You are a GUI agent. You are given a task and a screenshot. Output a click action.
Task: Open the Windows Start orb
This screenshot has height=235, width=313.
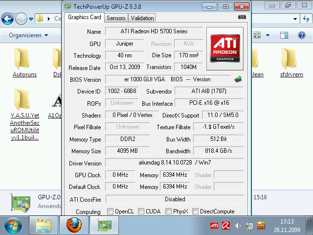pos(13,225)
